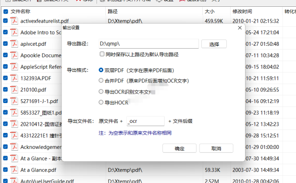Select file name 132393A.PDF
The image size is (296, 183).
[x=36, y=78]
